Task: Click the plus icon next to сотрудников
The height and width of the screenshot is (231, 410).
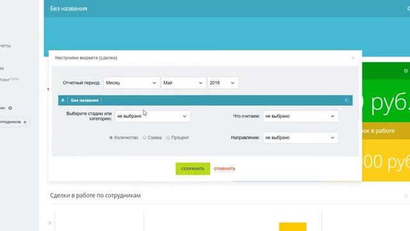Action: pyautogui.click(x=25, y=122)
